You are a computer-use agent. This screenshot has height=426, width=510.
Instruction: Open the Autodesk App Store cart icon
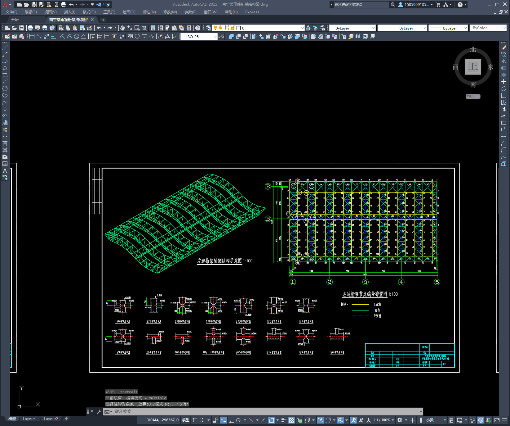438,5
